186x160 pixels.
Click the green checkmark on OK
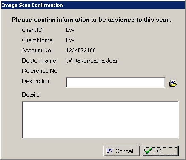point(149,151)
